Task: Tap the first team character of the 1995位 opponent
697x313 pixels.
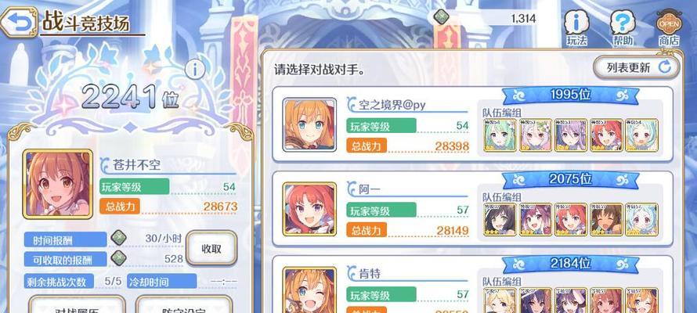Action: [x=500, y=135]
